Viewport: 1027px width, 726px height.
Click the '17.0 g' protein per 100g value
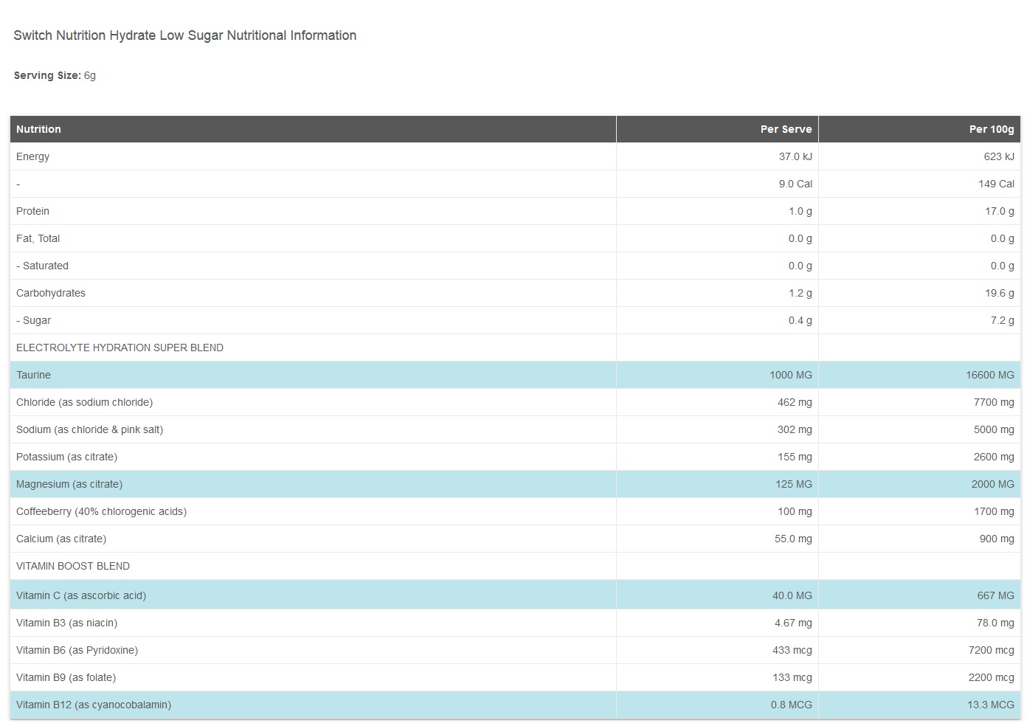tap(1000, 211)
